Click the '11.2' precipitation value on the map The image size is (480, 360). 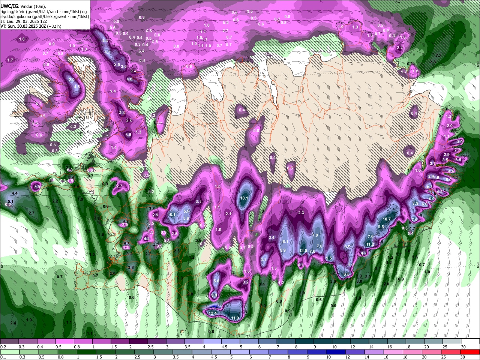point(370,244)
